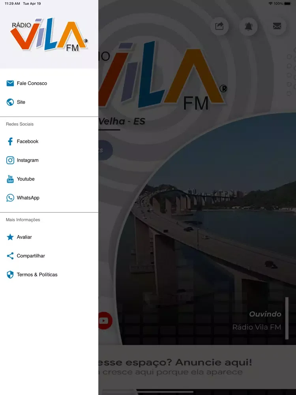Tap the vertical volume bar beside Ouvindo
The height and width of the screenshot is (395, 296).
[x=287, y=318]
